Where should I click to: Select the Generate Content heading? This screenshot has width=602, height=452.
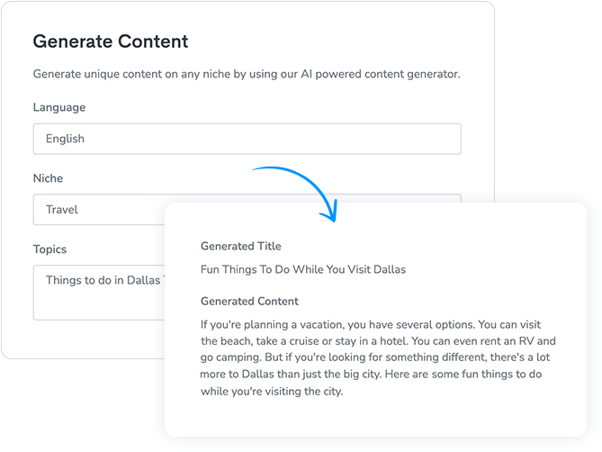tap(111, 41)
